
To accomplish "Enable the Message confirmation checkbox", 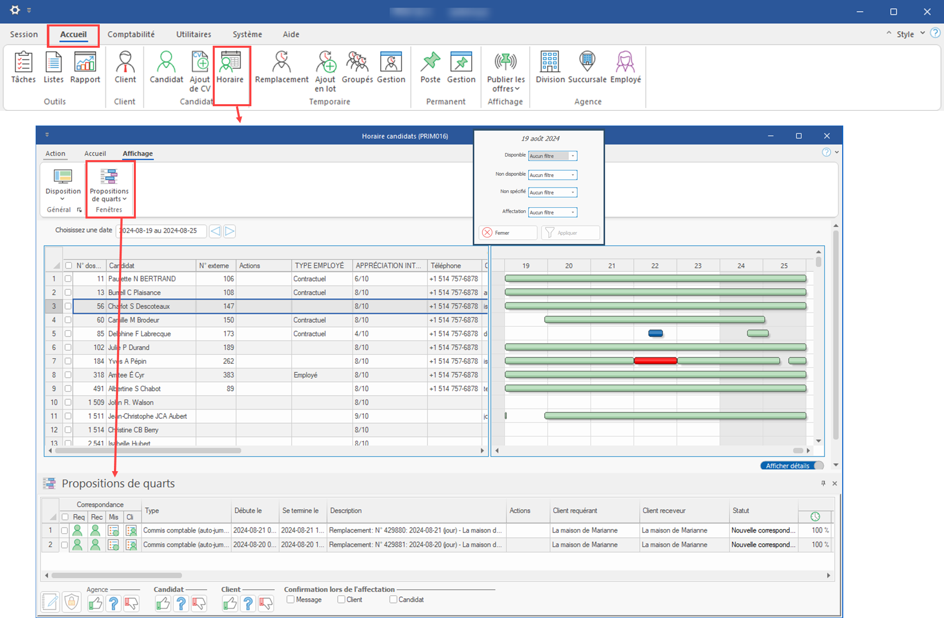I will [291, 600].
